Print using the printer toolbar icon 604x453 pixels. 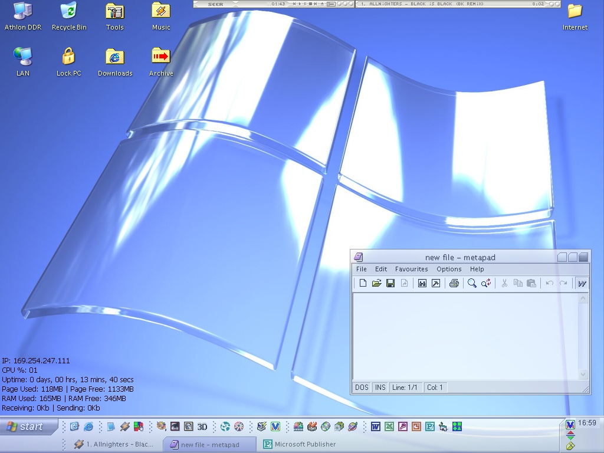point(454,284)
